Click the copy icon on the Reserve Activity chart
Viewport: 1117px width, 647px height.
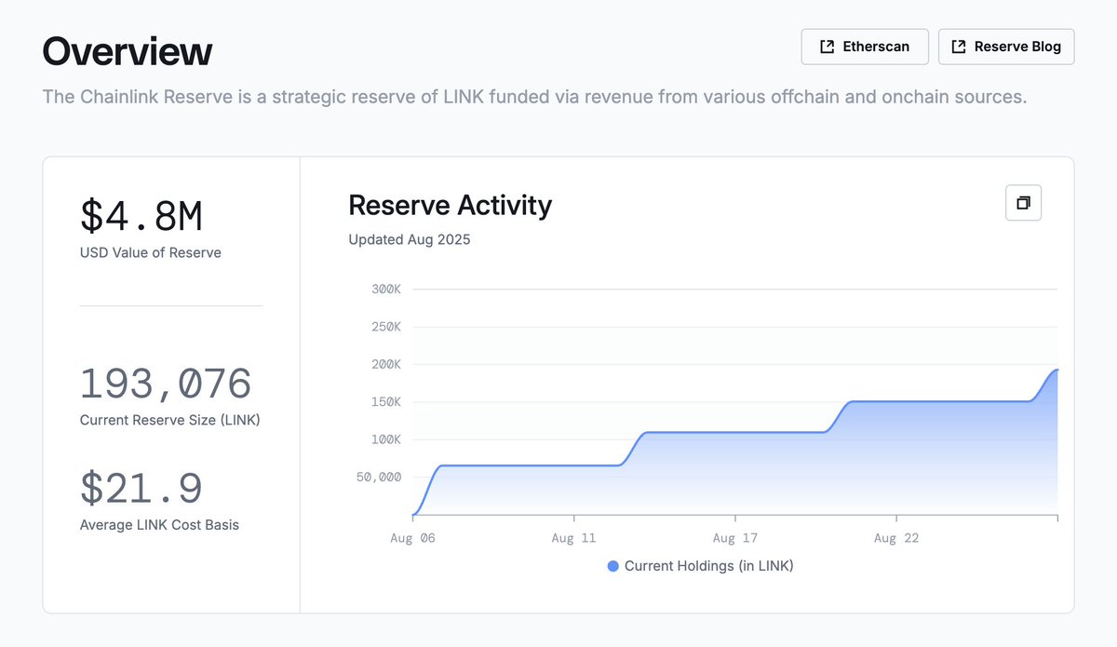pos(1023,202)
